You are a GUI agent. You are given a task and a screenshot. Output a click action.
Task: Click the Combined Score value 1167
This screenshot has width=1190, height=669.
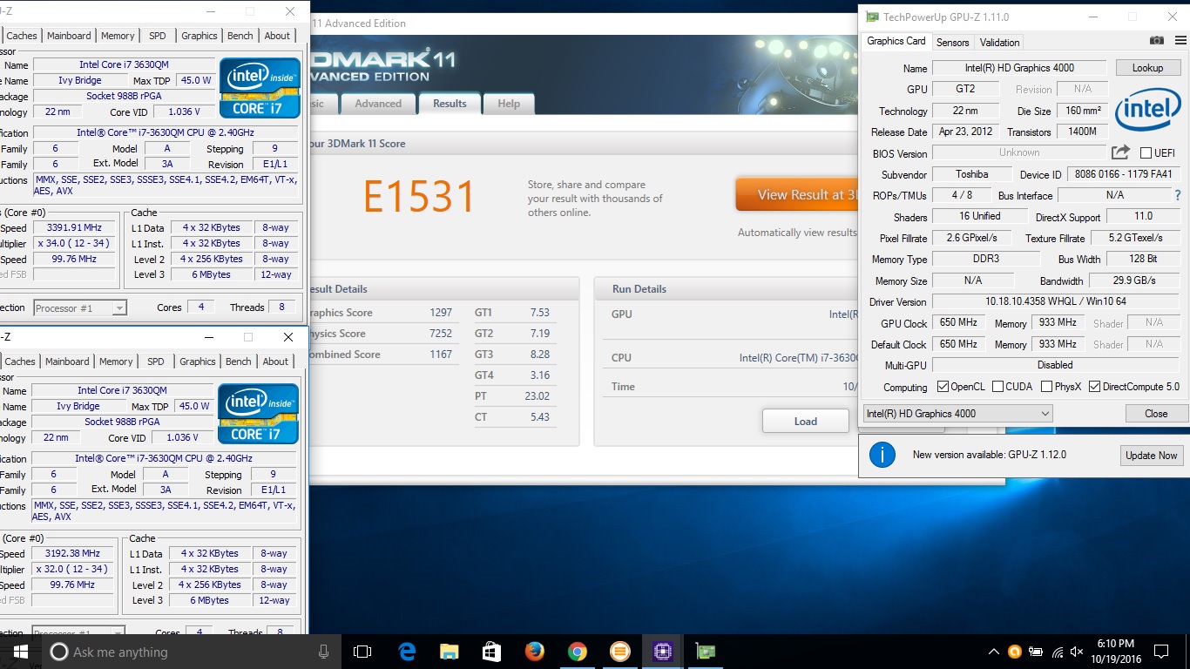[441, 355]
